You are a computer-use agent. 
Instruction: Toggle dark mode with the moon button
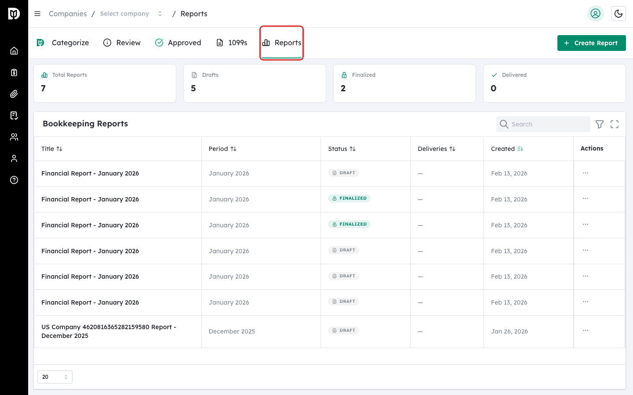click(x=618, y=14)
